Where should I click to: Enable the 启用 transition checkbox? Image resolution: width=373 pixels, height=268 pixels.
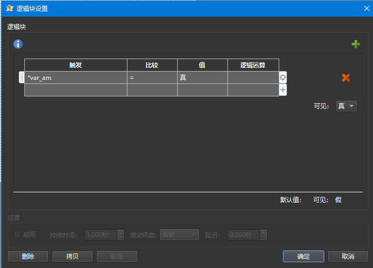[x=17, y=234]
